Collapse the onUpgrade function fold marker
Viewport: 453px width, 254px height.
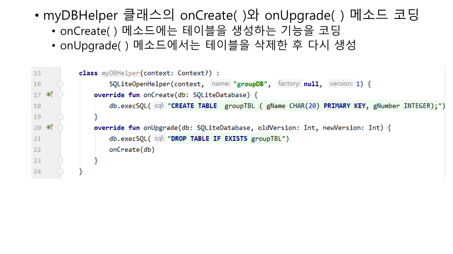pos(61,127)
